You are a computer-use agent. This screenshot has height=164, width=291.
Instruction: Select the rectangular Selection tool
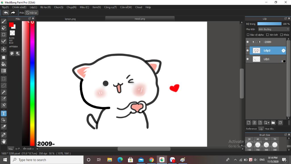tap(3, 79)
